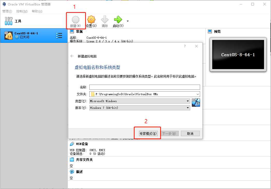Open the 管理 menu
The image size is (271, 189).
tap(7, 11)
